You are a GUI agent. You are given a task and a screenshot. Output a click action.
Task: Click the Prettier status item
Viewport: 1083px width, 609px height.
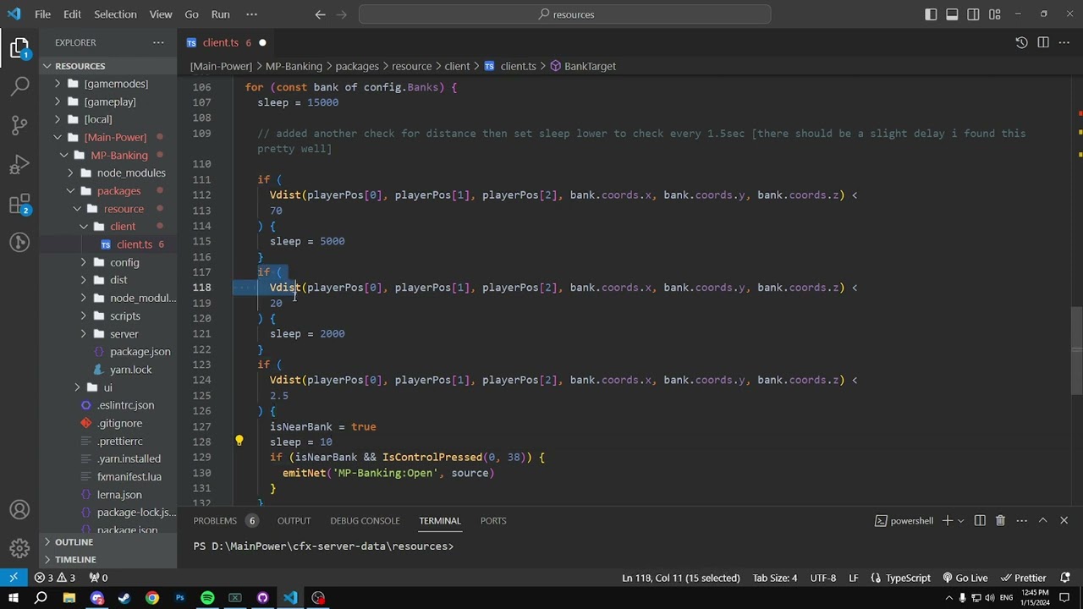(x=1023, y=578)
